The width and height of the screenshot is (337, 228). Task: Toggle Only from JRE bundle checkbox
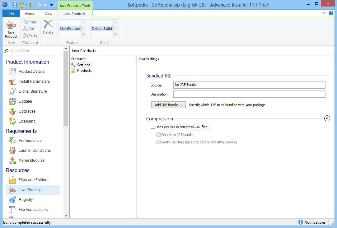[158, 134]
